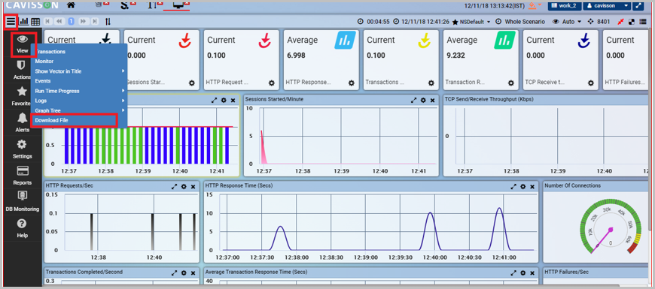The height and width of the screenshot is (289, 655).
Task: Open the Home icon in header
Action: click(x=71, y=5)
